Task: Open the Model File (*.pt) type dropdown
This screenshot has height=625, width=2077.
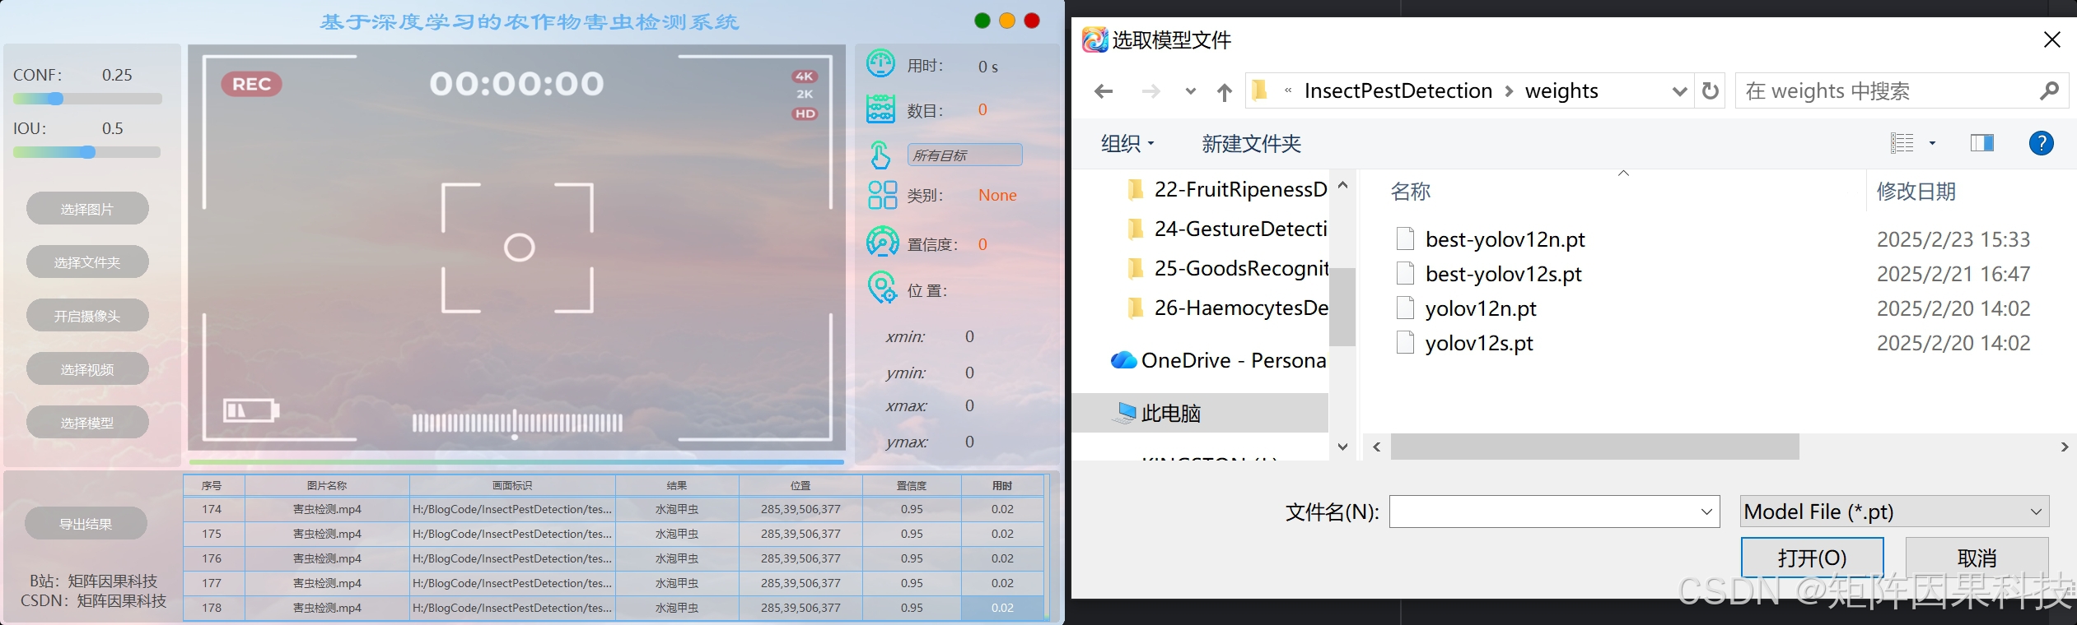Action: (x=2036, y=512)
